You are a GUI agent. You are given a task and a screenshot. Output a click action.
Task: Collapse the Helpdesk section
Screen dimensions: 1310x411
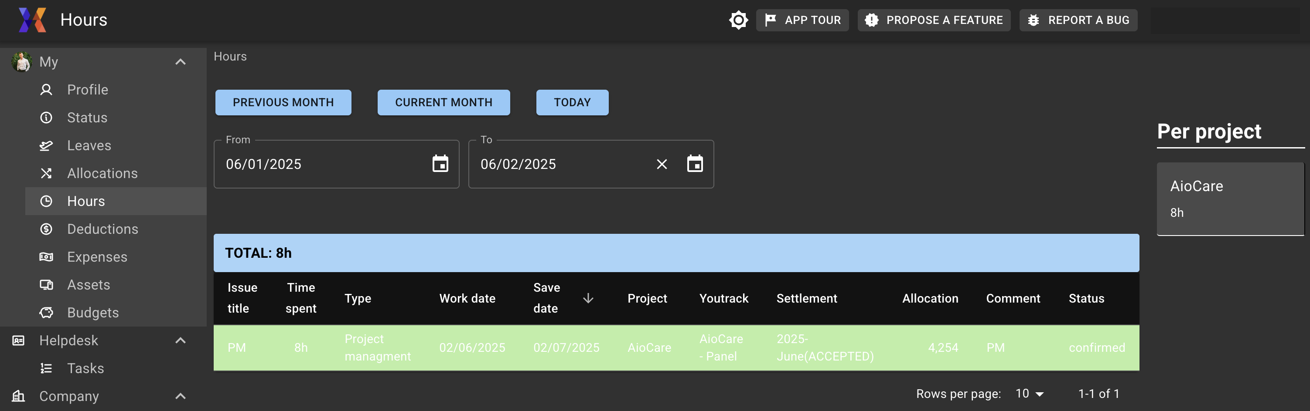pyautogui.click(x=181, y=340)
